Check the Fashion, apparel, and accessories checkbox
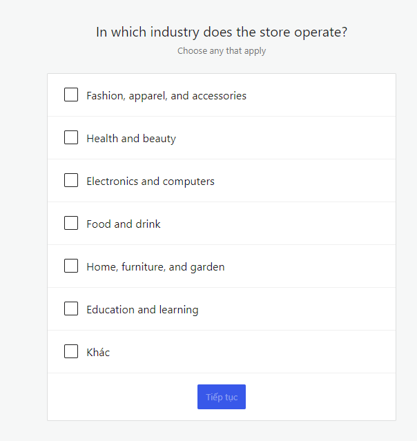The width and height of the screenshot is (417, 441). [71, 95]
